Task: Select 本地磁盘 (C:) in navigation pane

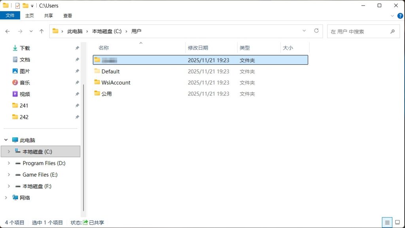Action: click(x=41, y=151)
